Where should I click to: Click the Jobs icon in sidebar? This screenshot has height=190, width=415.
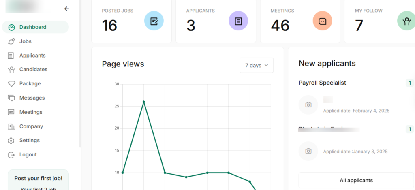click(11, 41)
